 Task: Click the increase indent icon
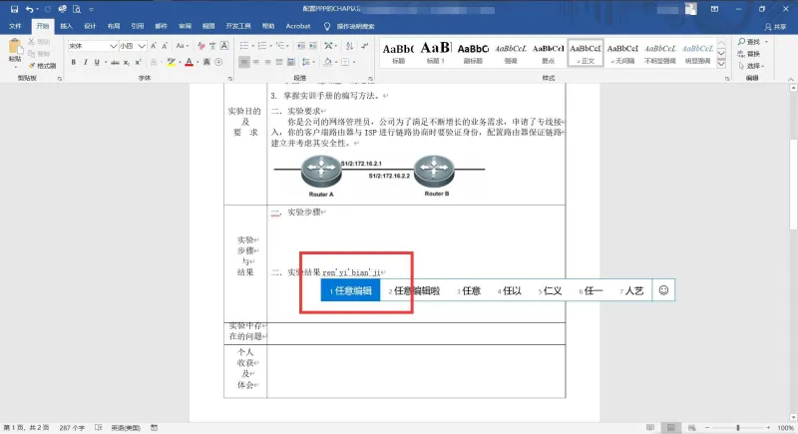[313, 46]
